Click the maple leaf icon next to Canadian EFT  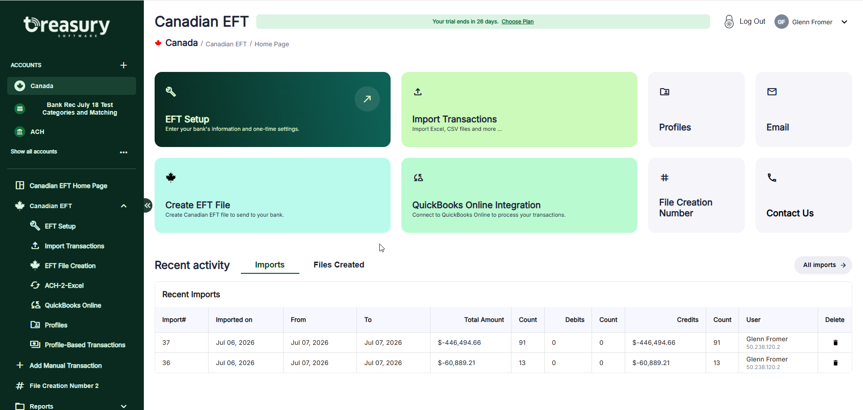[20, 205]
